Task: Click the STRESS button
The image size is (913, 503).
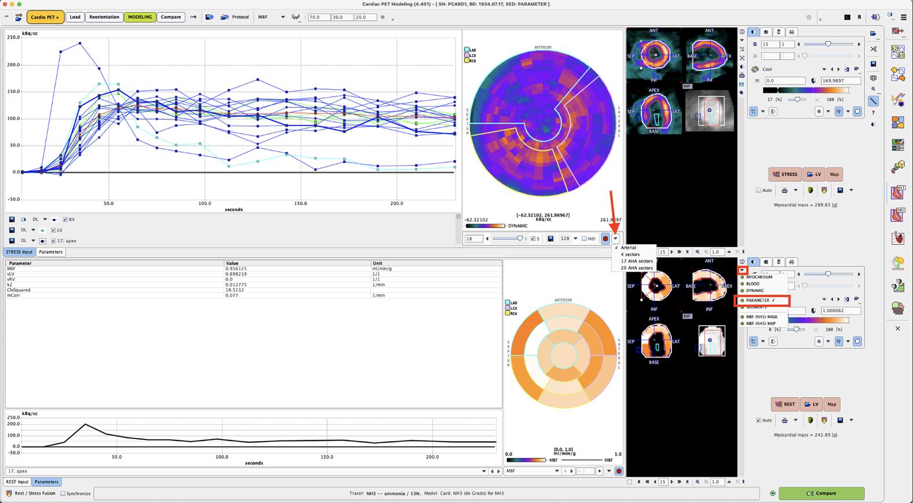Action: pos(784,174)
